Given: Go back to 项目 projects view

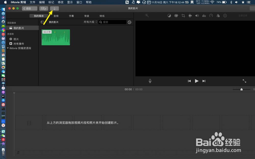Looking at the screenshot, I should click(30, 8).
